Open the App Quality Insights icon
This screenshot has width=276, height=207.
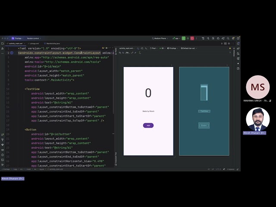[x=3, y=145]
